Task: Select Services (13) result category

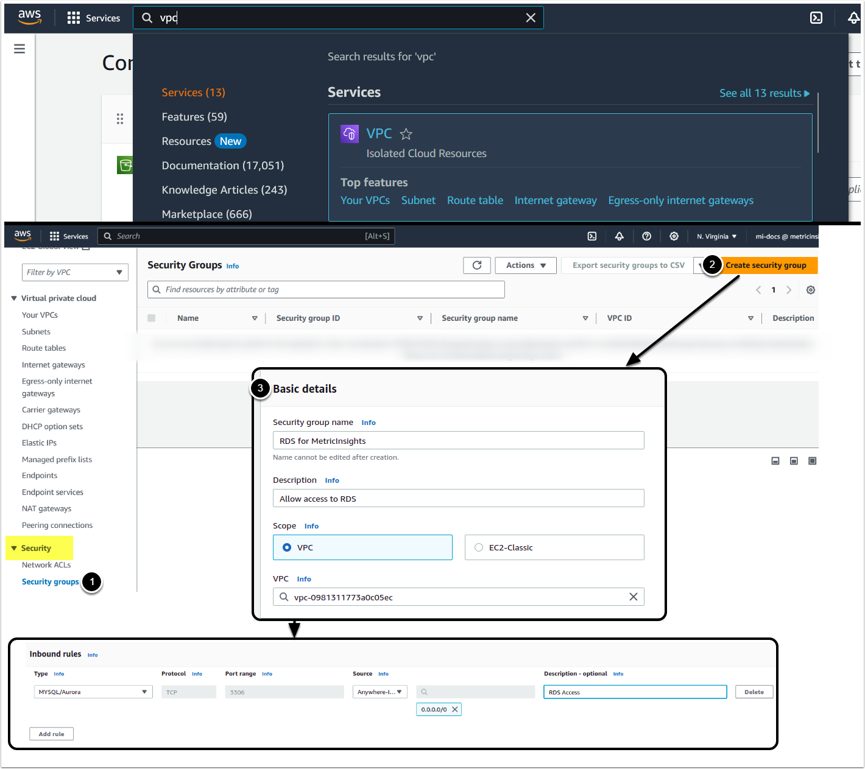Action: 193,93
